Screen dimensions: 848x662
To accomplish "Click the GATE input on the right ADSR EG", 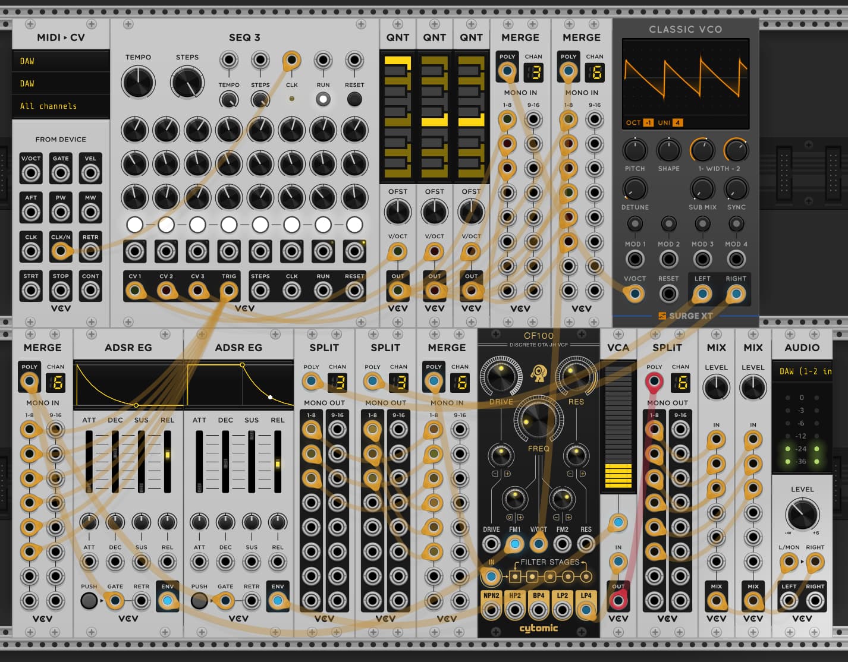I will pos(225,601).
